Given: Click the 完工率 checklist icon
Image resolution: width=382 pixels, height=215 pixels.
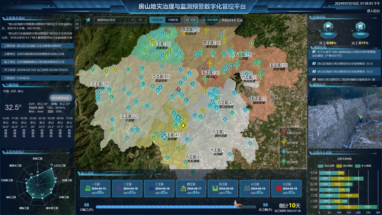Looking at the screenshot, I should 360,27.
